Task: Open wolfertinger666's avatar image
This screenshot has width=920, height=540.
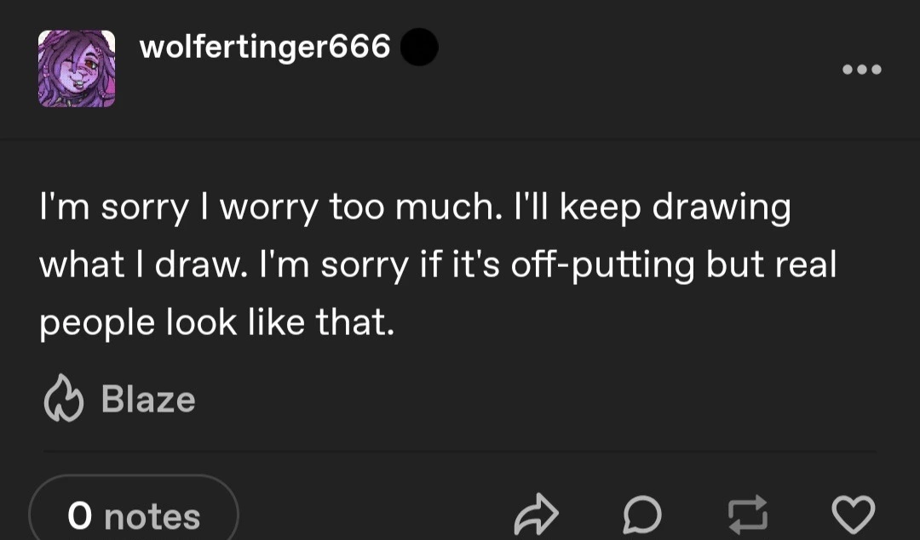Action: (77, 69)
